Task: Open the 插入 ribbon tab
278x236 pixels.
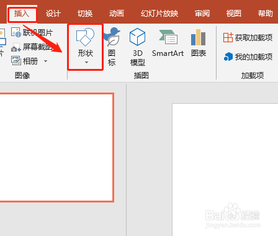Action: click(x=22, y=14)
